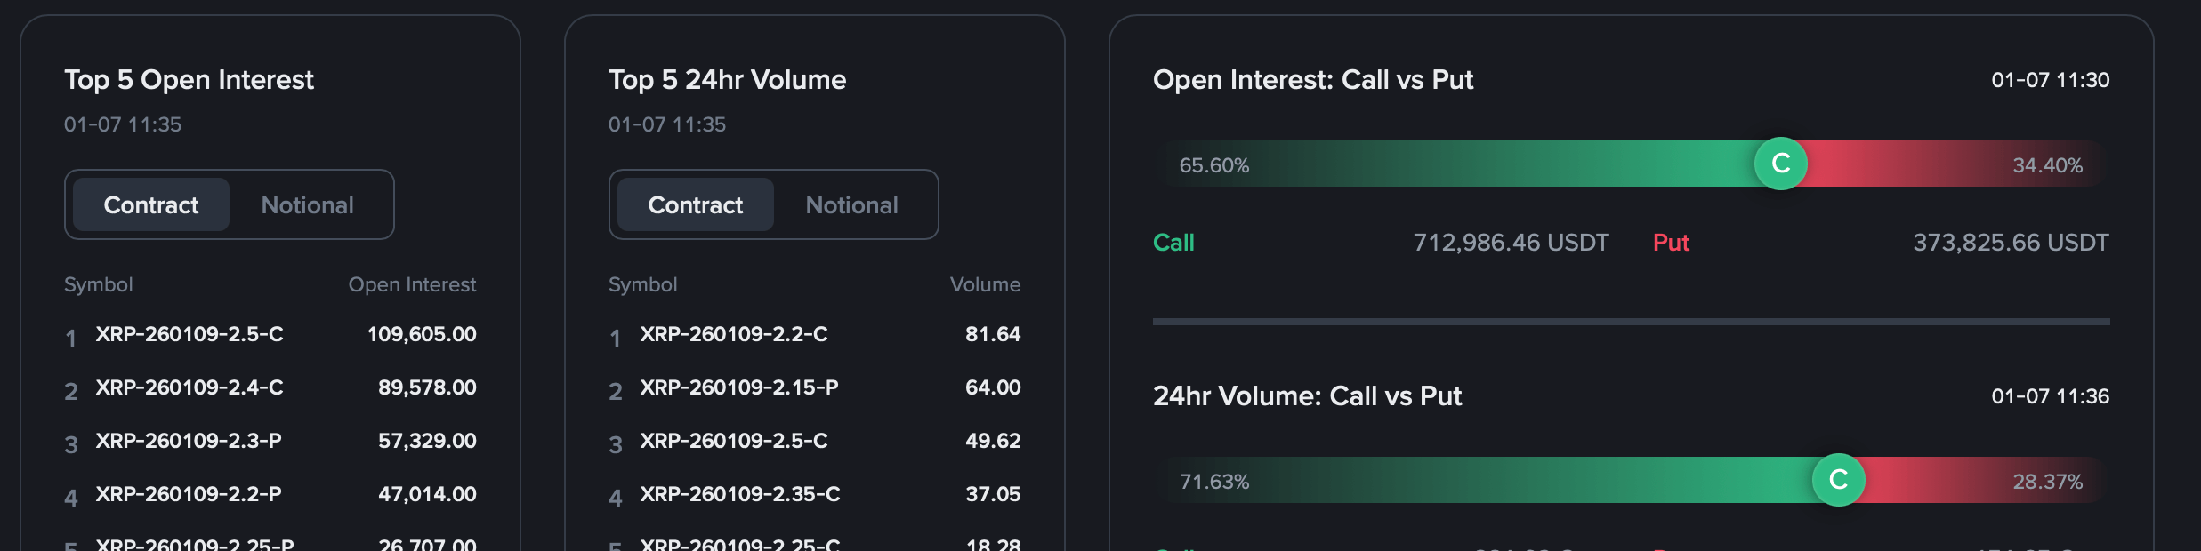Click the C marker on Open Interest bar
The width and height of the screenshot is (2201, 551).
pos(1780,164)
